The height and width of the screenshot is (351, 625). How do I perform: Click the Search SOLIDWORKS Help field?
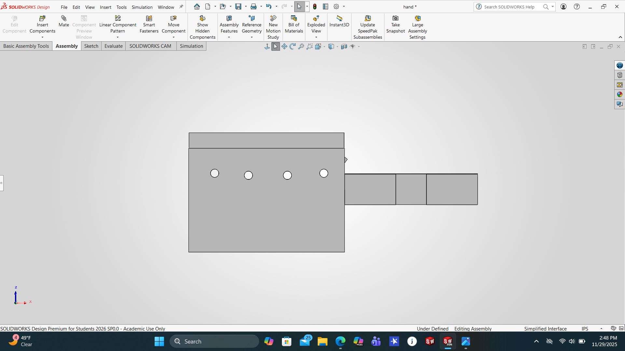tap(509, 7)
